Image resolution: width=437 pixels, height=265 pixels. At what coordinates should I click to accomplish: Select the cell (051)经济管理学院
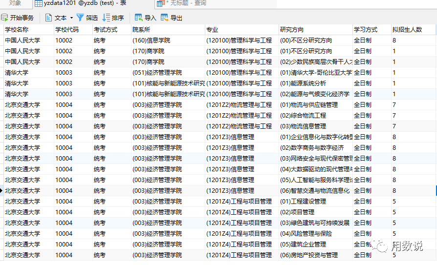click(x=168, y=73)
